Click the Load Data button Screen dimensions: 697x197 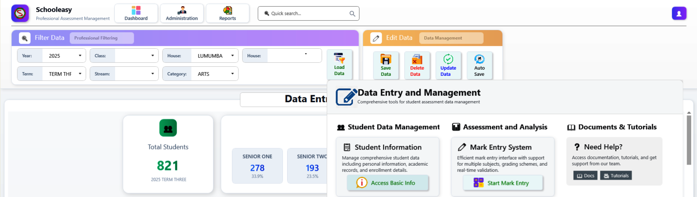339,65
